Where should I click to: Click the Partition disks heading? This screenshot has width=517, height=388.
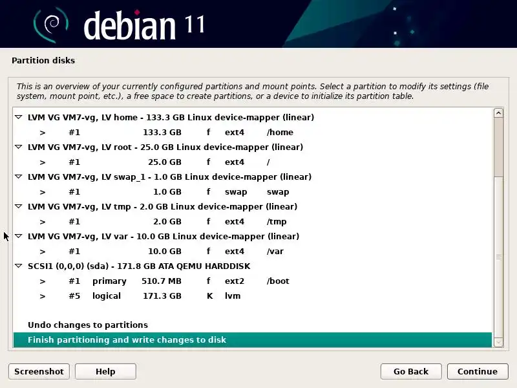pyautogui.click(x=43, y=60)
